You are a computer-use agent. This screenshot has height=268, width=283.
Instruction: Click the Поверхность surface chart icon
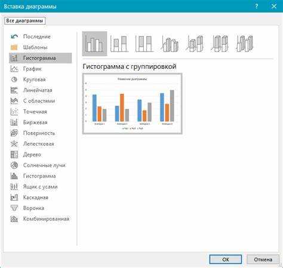pyautogui.click(x=14, y=133)
